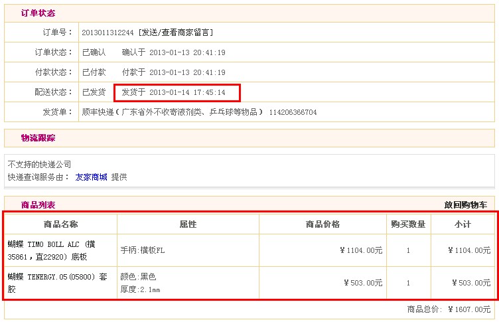Click the 友家商城 link

91,177
